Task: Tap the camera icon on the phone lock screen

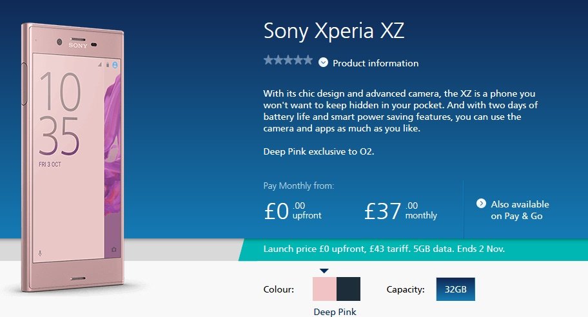Action: pyautogui.click(x=113, y=249)
